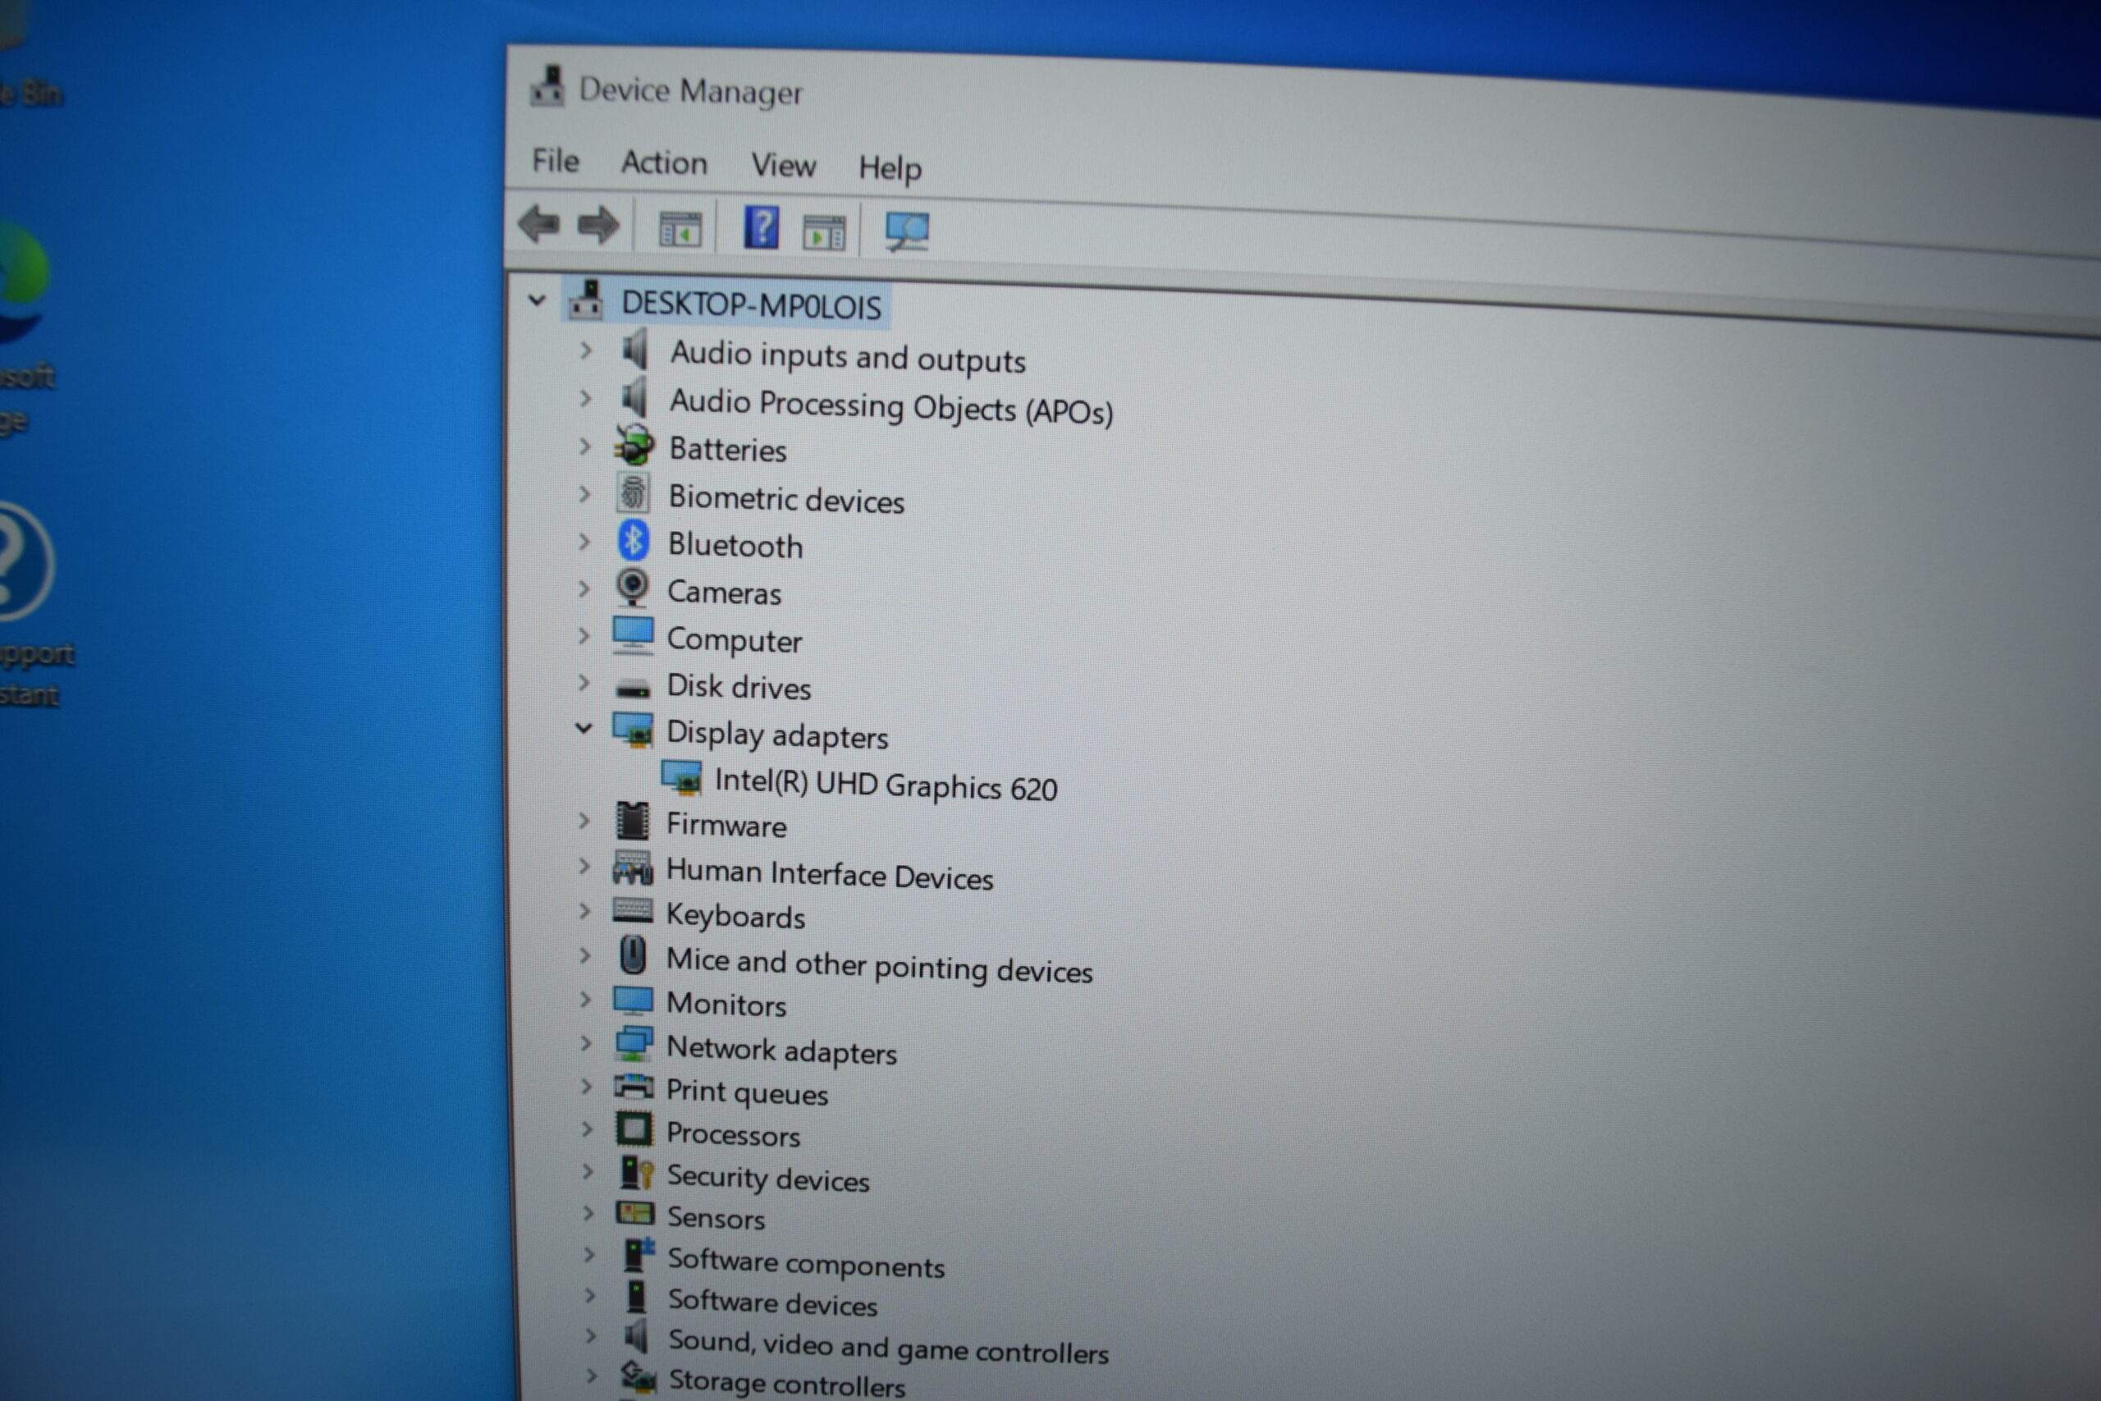Expand the Biometric devices category

pos(584,494)
